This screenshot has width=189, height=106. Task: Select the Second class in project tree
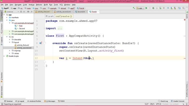[x=22, y=29]
